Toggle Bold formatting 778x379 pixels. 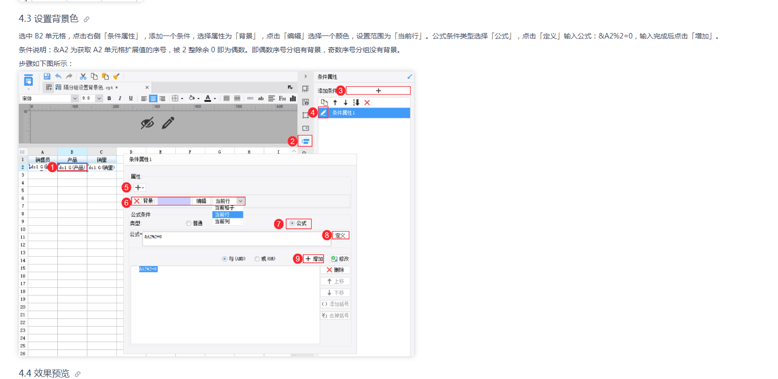coord(109,99)
